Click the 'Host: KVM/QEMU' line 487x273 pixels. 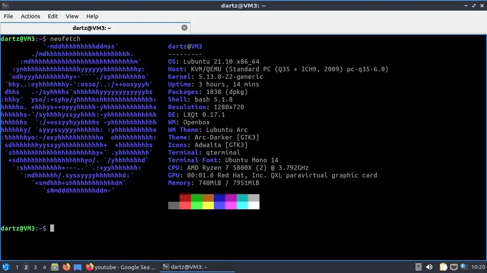(278, 69)
